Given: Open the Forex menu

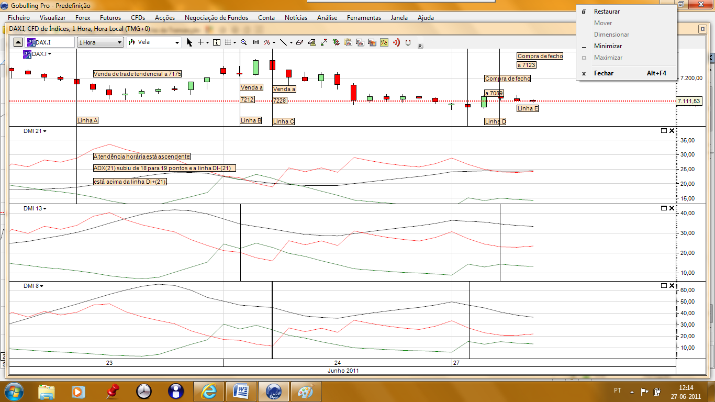Looking at the screenshot, I should pyautogui.click(x=83, y=18).
